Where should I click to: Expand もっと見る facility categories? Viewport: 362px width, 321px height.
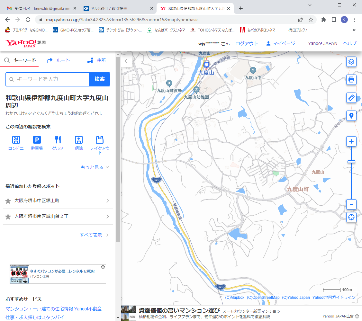pyautogui.click(x=95, y=167)
